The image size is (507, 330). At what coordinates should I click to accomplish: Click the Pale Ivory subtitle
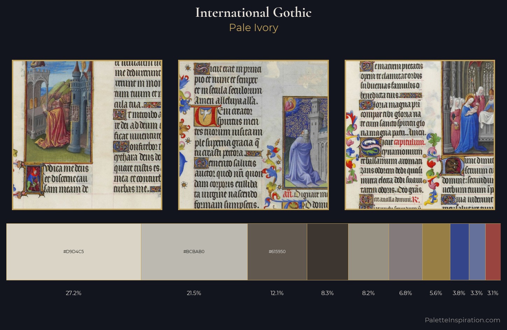253,28
